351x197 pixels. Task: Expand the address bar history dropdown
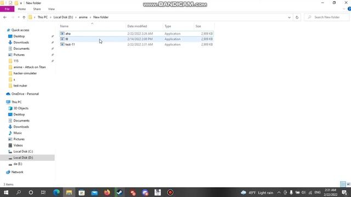click(x=289, y=17)
